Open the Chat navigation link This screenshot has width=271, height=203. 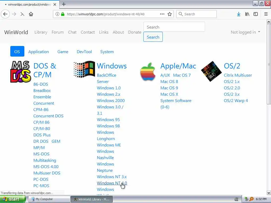coord(72,32)
